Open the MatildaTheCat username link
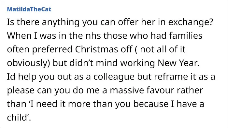 pos(29,9)
